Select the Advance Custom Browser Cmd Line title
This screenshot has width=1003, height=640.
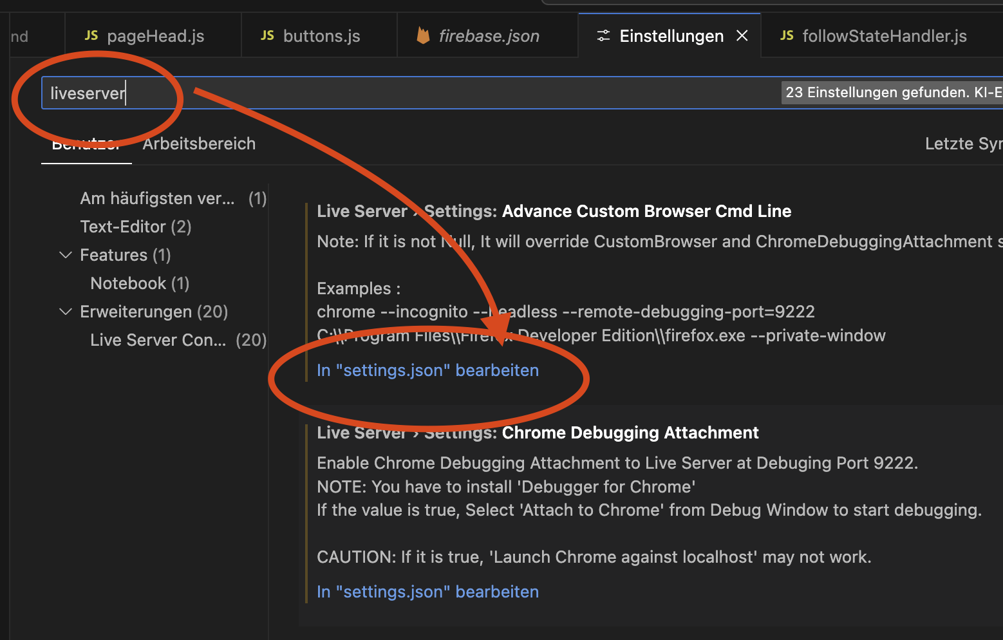tap(646, 211)
